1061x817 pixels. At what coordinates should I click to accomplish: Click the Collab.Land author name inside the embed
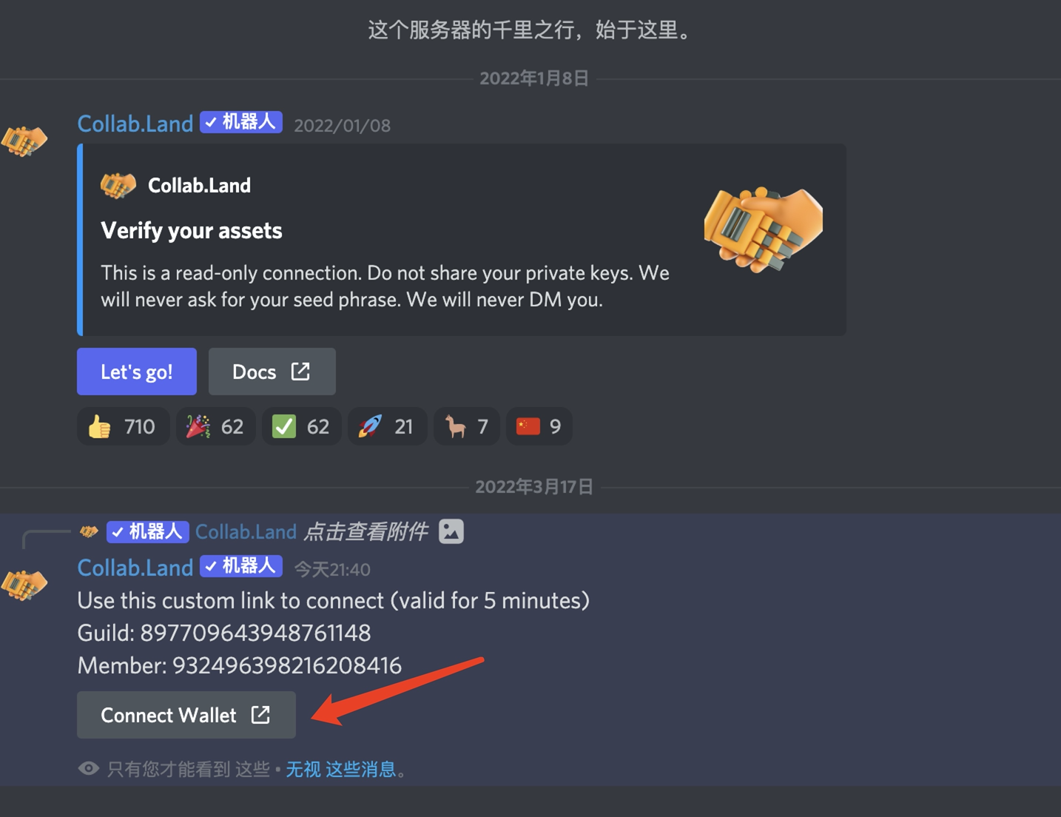tap(199, 185)
